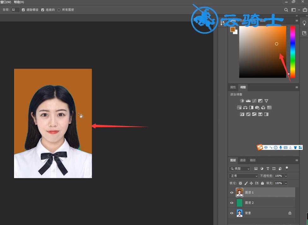Click in the vertical hue spectrum slider

(293, 52)
